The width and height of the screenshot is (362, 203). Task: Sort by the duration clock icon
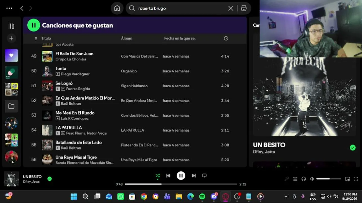click(x=226, y=38)
